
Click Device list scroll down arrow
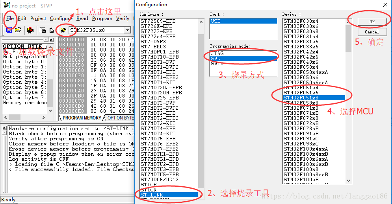click(x=349, y=180)
